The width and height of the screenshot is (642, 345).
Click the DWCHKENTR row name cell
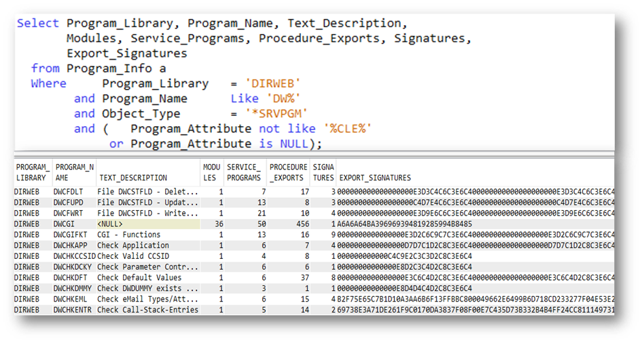click(73, 310)
